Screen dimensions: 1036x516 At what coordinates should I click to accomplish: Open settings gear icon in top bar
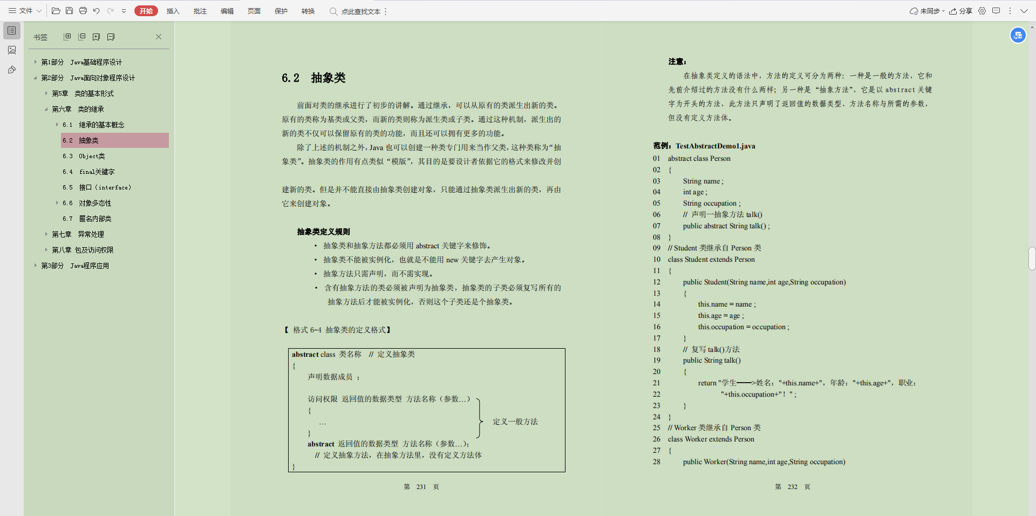[982, 11]
